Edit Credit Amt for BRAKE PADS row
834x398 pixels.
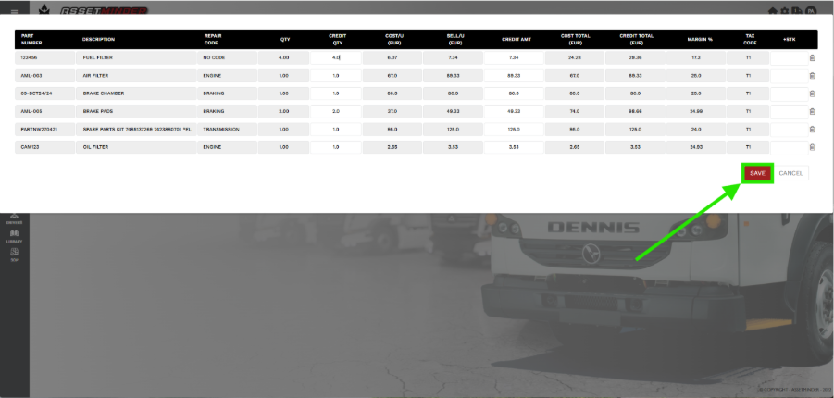[x=514, y=111]
